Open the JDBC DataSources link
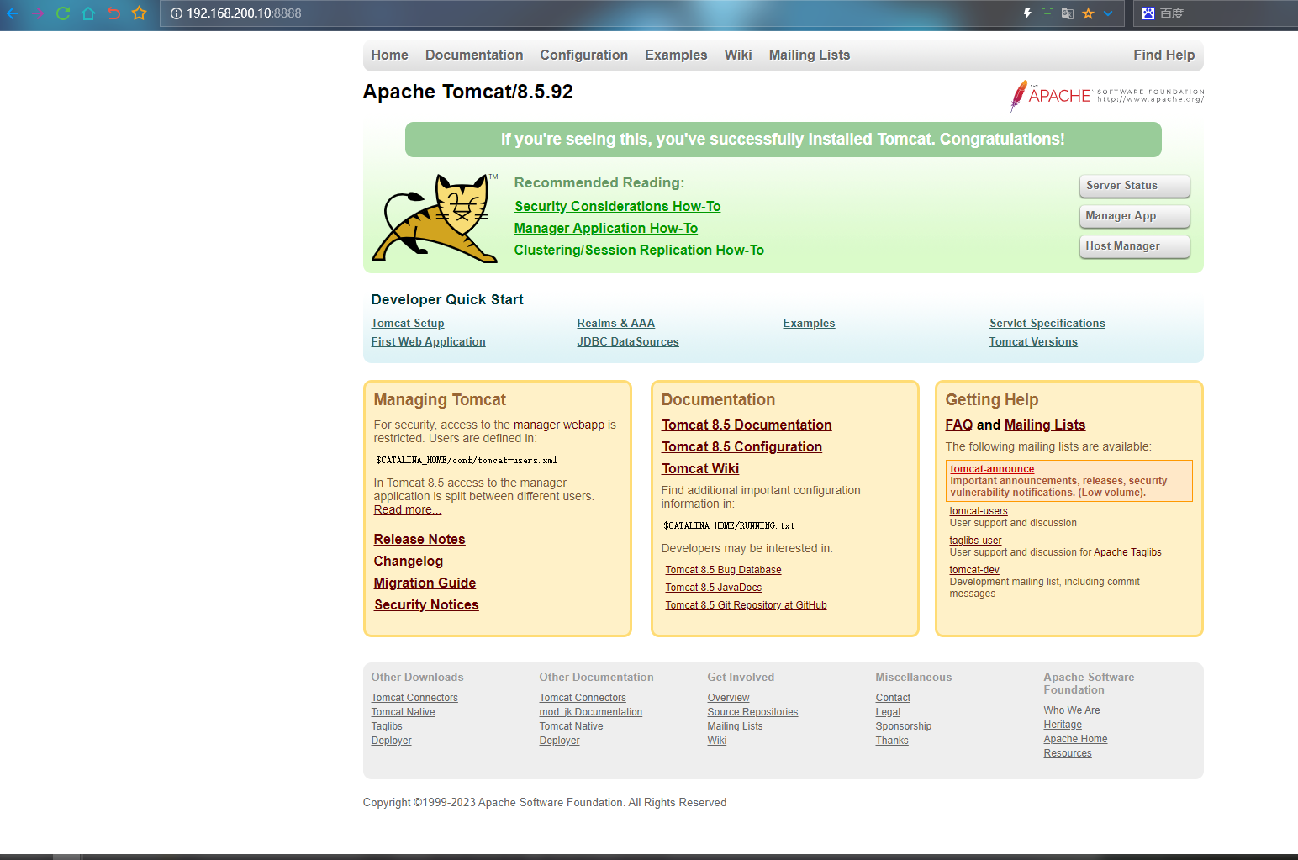The image size is (1298, 860). point(628,342)
